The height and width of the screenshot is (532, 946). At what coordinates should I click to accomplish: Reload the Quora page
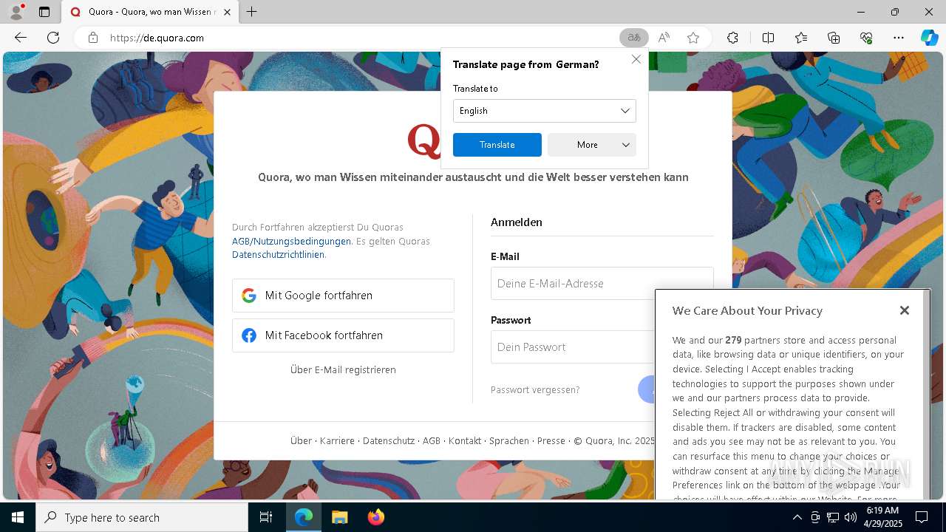[53, 38]
